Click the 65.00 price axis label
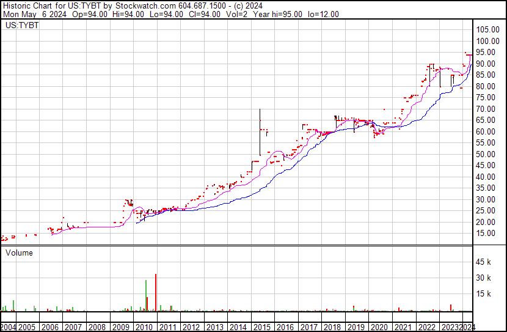 [486, 120]
